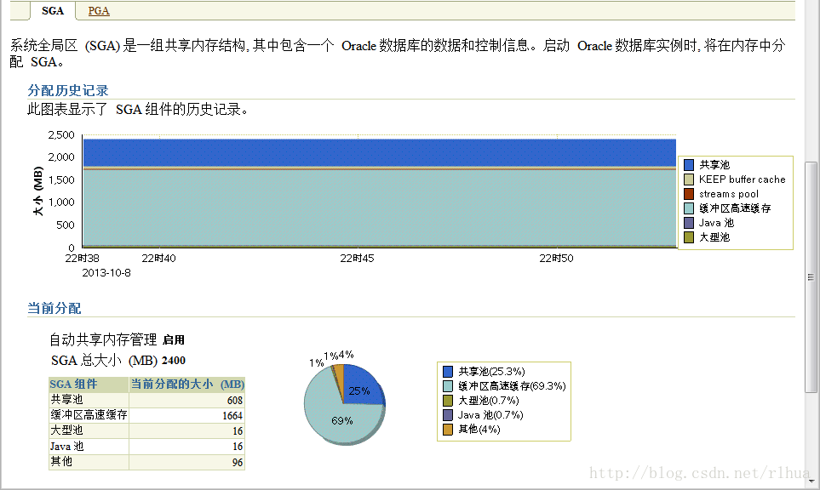Click the Java 池 swatch in history legend
The height and width of the screenshot is (490, 820).
[x=689, y=223]
